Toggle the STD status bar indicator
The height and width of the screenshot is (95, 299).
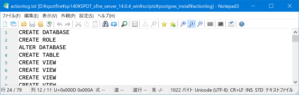[259, 90]
